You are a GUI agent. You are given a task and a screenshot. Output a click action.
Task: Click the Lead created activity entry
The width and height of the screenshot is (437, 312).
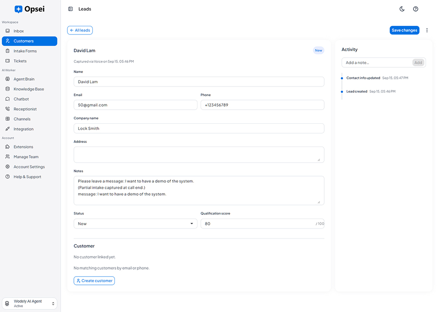click(371, 91)
